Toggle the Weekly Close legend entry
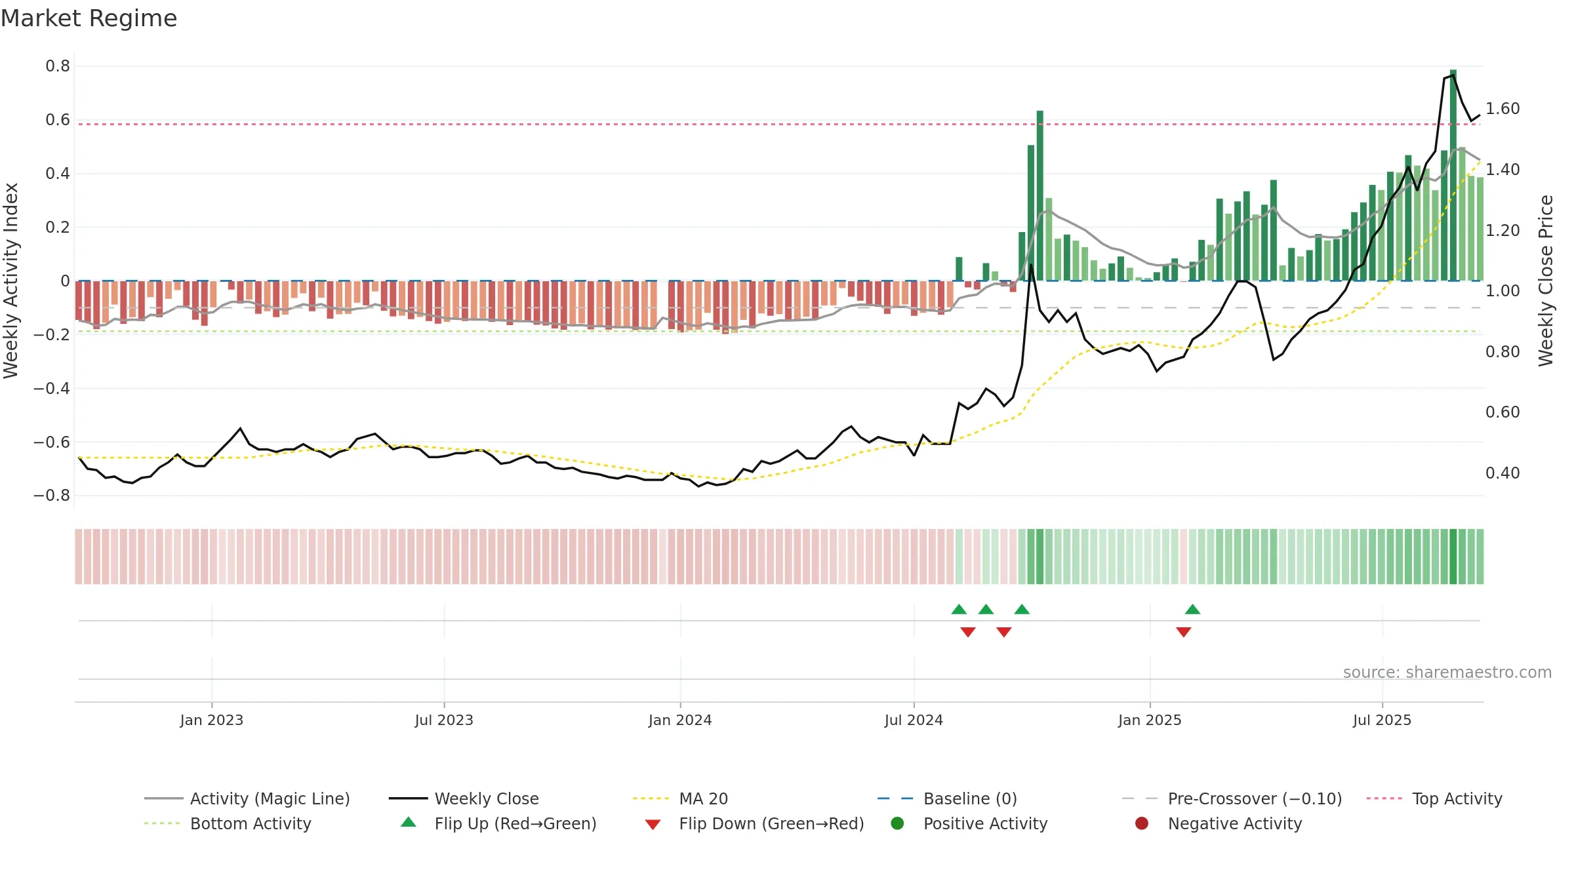This screenshot has height=885, width=1574. click(x=464, y=798)
